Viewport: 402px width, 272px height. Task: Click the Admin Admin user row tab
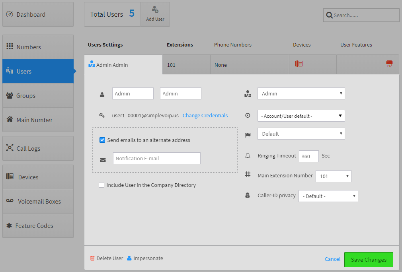click(x=123, y=64)
